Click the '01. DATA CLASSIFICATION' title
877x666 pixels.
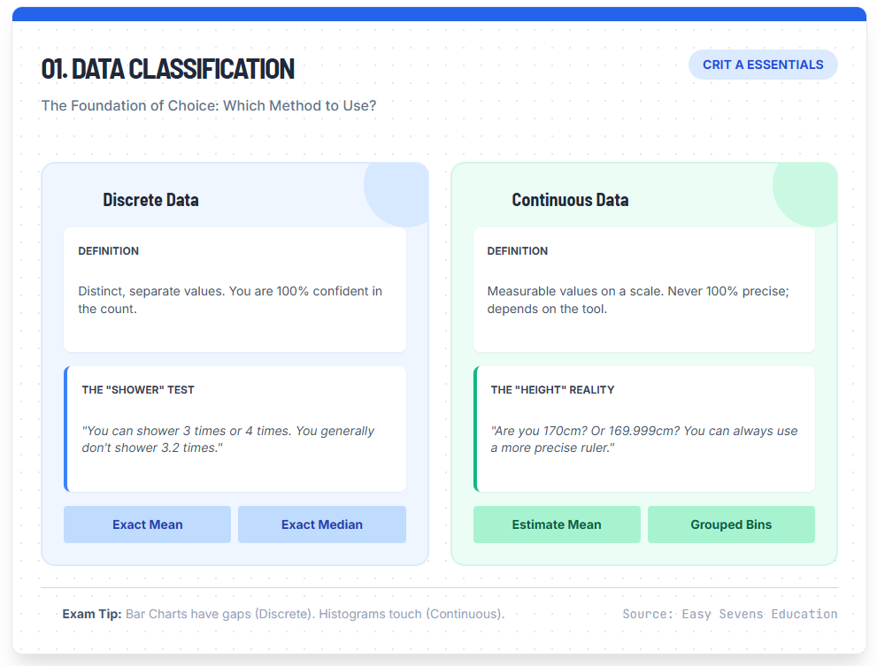[168, 69]
